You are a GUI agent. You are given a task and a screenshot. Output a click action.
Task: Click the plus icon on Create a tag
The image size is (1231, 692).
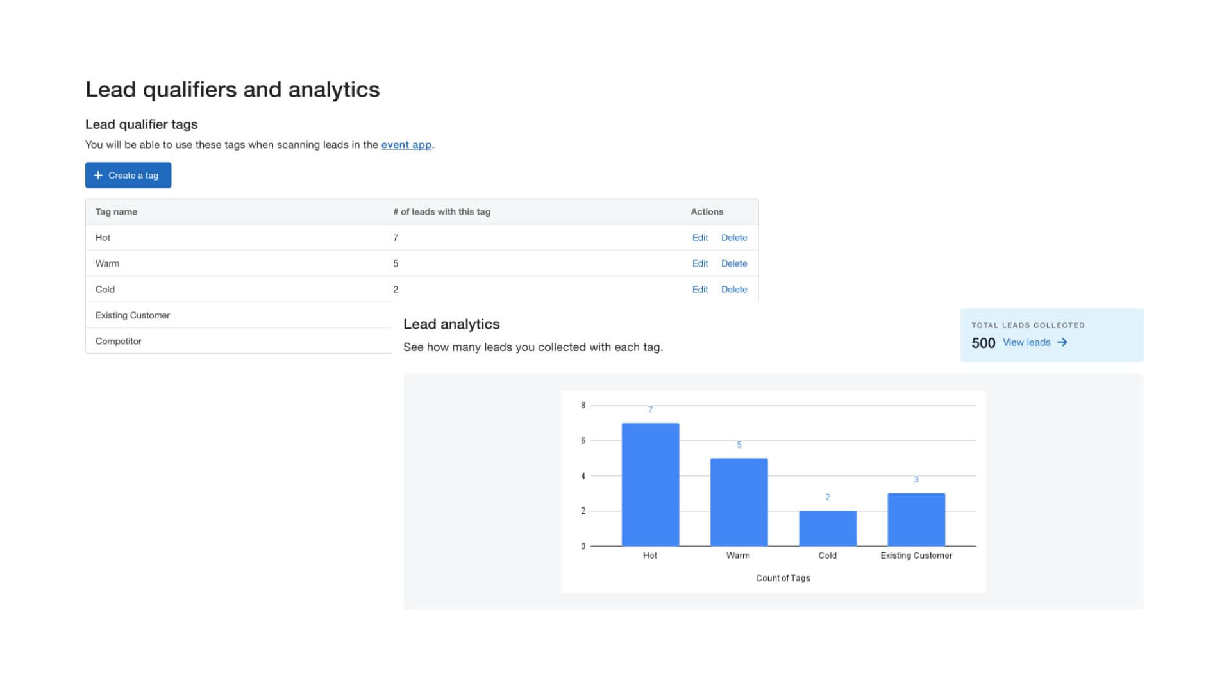coord(98,175)
